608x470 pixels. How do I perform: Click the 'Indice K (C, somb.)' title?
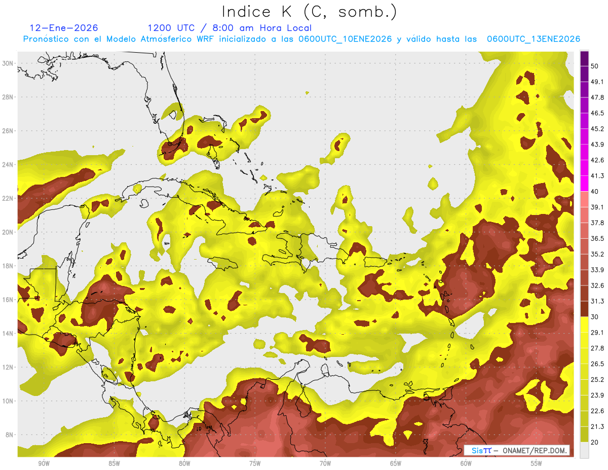[310, 12]
